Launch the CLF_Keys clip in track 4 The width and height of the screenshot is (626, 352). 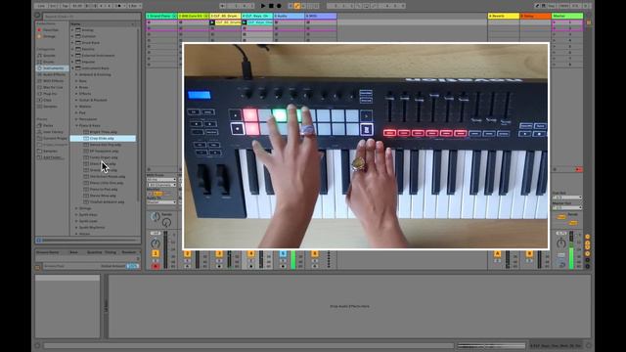click(x=245, y=22)
